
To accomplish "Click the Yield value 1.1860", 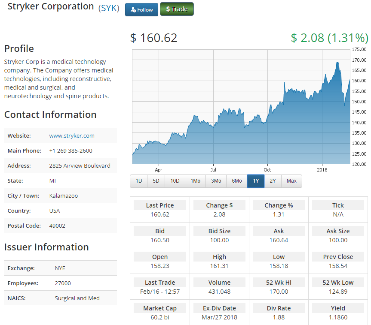I will pos(338,317).
